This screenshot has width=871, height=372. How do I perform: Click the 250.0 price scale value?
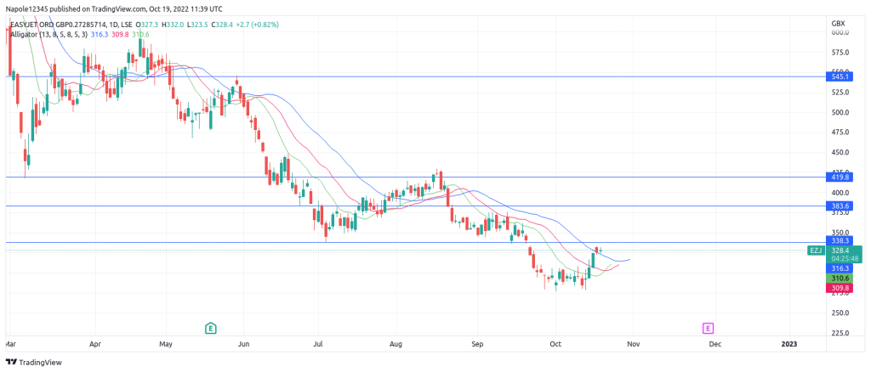[841, 313]
